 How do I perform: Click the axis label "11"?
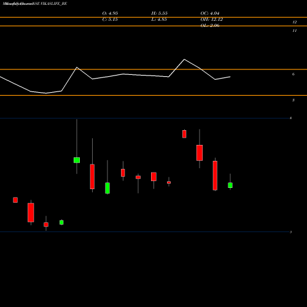[x=295, y=31]
